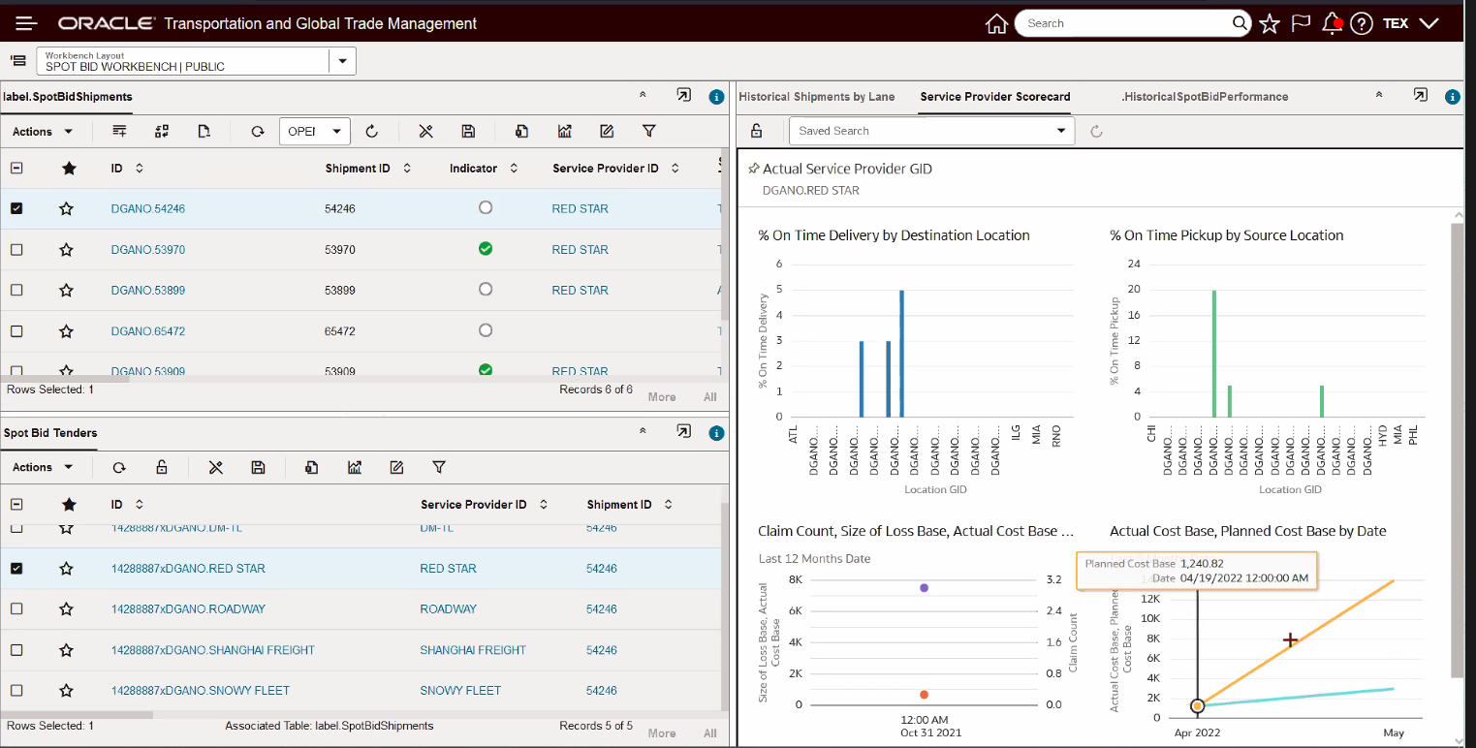
Task: Click the filter icon in Spot Bid Shipments toolbar
Action: (649, 131)
